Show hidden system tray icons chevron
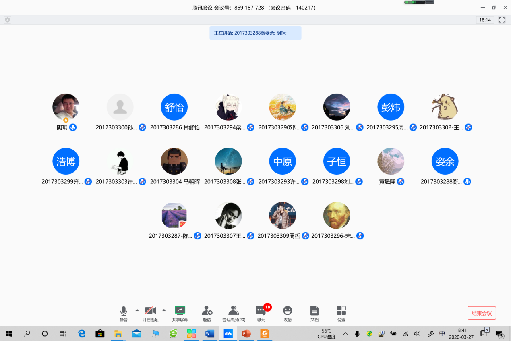 [x=345, y=334]
